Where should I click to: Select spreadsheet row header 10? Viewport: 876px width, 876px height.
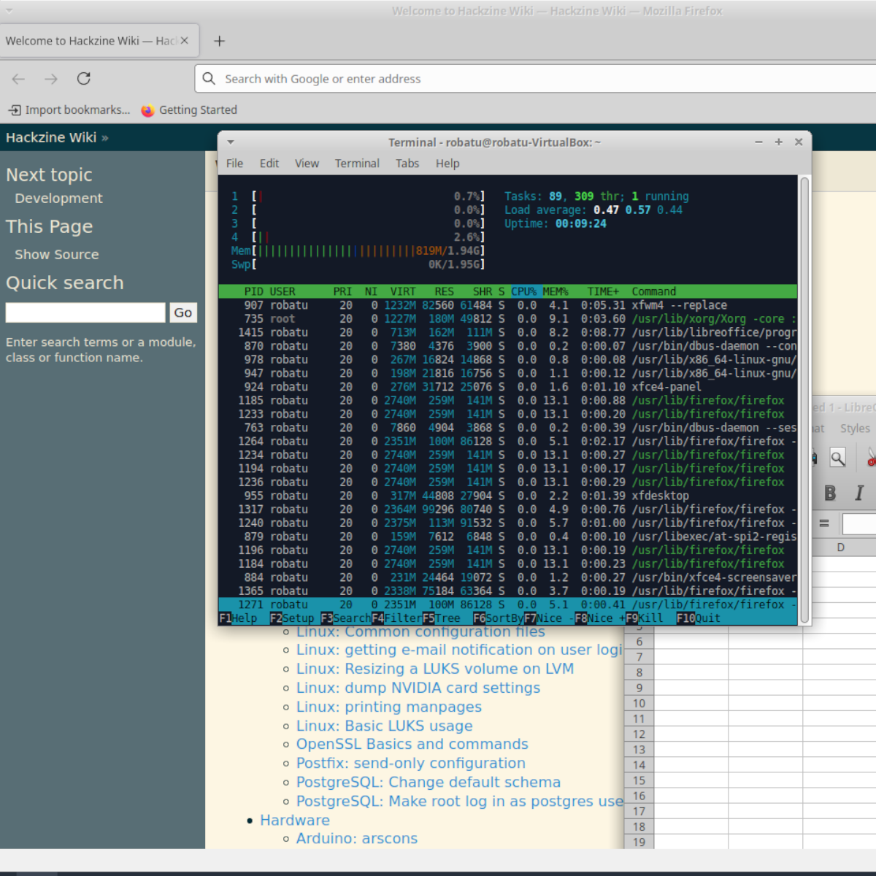(639, 703)
